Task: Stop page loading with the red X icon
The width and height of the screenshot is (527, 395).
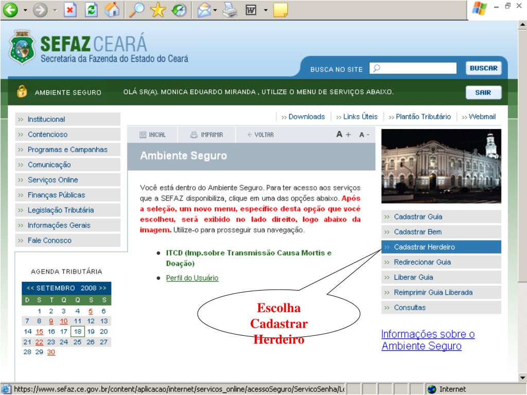Action: tap(70, 10)
